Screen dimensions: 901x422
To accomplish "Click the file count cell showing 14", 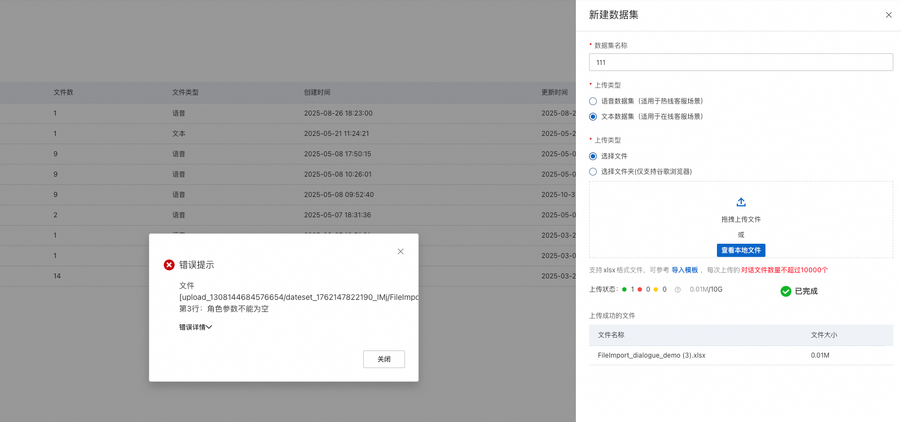I will point(57,276).
